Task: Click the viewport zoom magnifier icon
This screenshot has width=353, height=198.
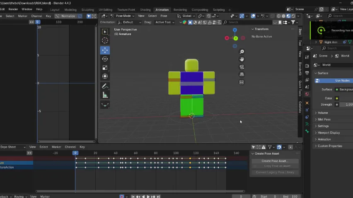Action: 242,52
